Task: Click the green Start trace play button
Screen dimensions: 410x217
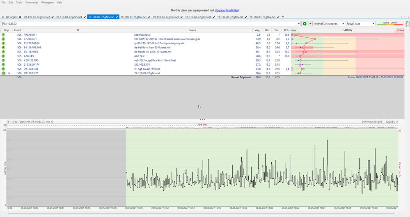Action: 305,24
